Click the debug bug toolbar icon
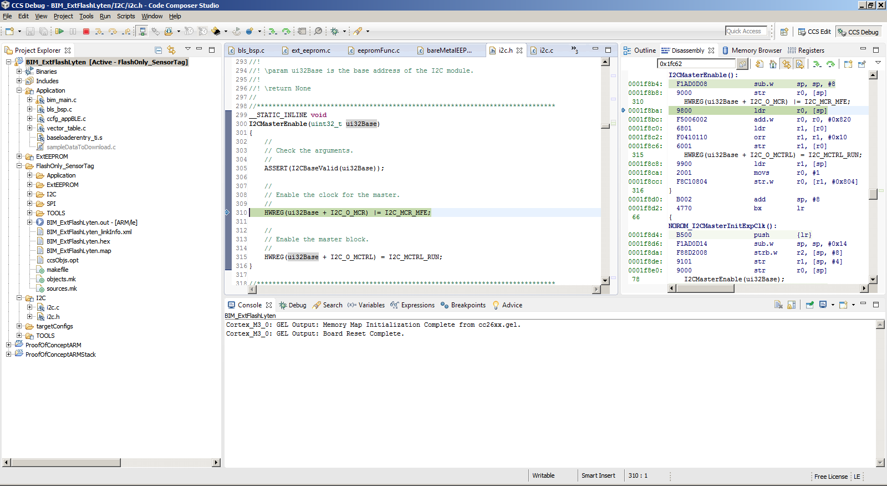Viewport: 887px width, 486px height. (334, 32)
